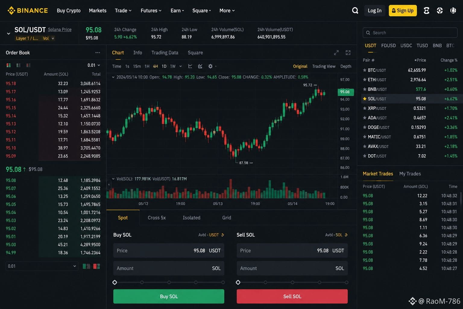The width and height of the screenshot is (463, 309).
Task: Click the sort icon beside Pair column header
Action: tap(373, 60)
